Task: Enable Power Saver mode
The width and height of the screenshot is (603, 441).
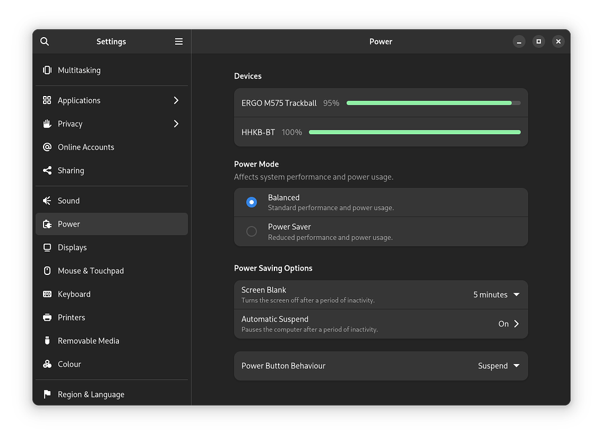Action: point(251,231)
